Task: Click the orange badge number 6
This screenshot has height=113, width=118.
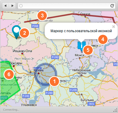Action: point(9,74)
